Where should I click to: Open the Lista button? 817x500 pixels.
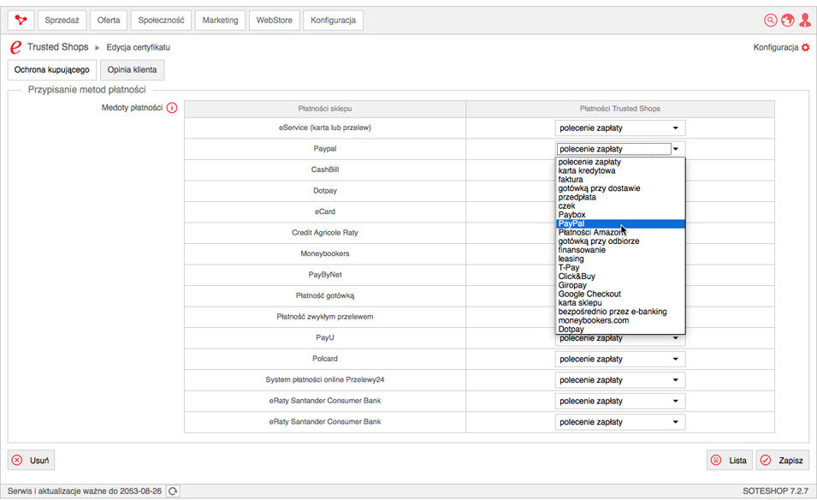click(730, 461)
